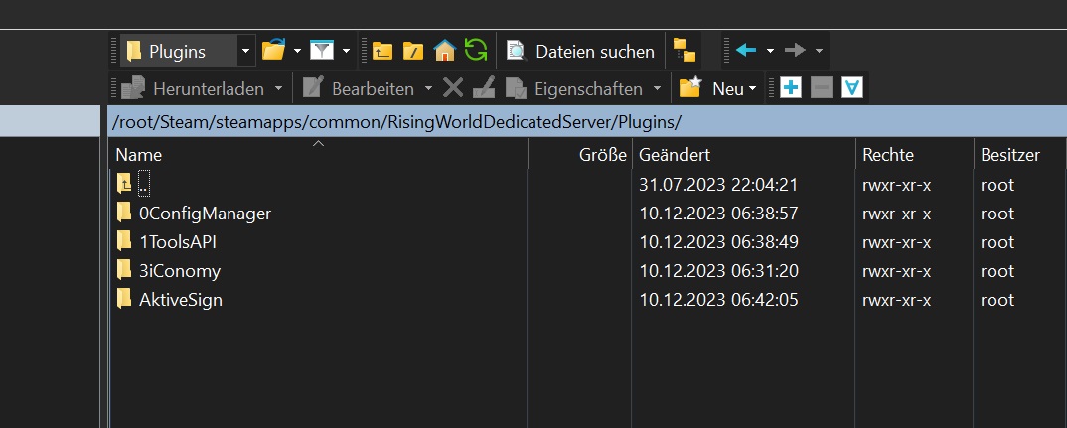The height and width of the screenshot is (428, 1067).
Task: Refresh the remote directory listing
Action: (x=476, y=50)
